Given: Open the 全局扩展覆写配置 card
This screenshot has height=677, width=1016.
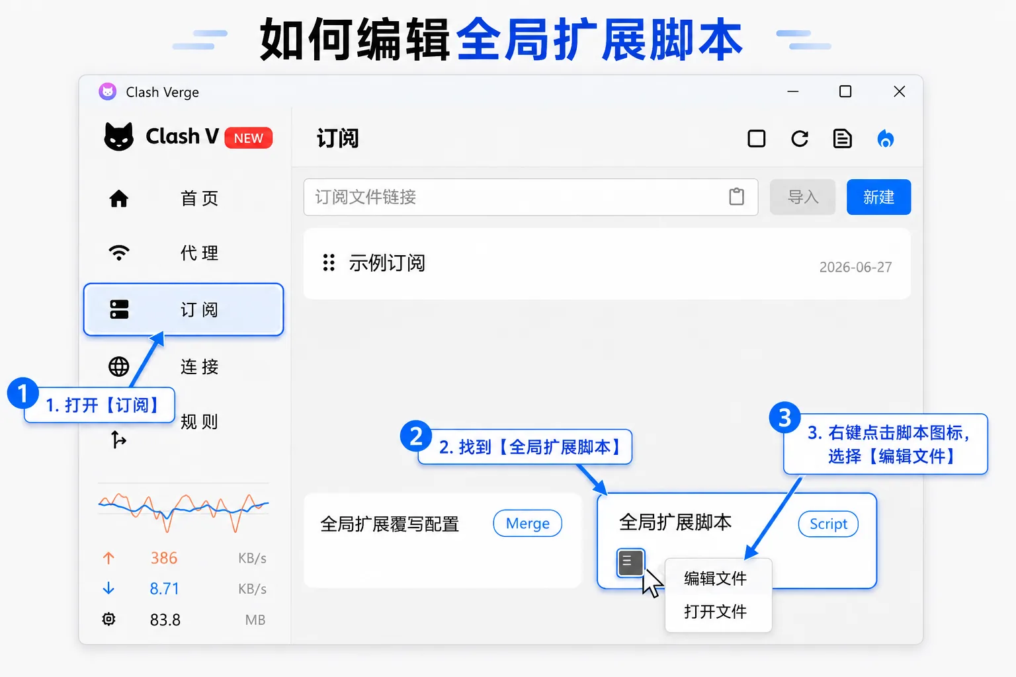Looking at the screenshot, I should point(443,540).
